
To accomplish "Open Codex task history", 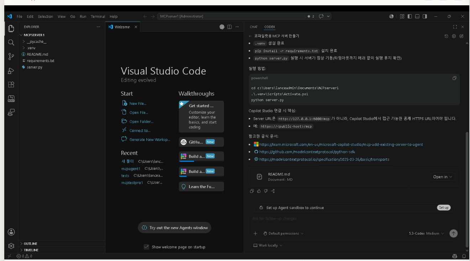I will tap(446, 36).
